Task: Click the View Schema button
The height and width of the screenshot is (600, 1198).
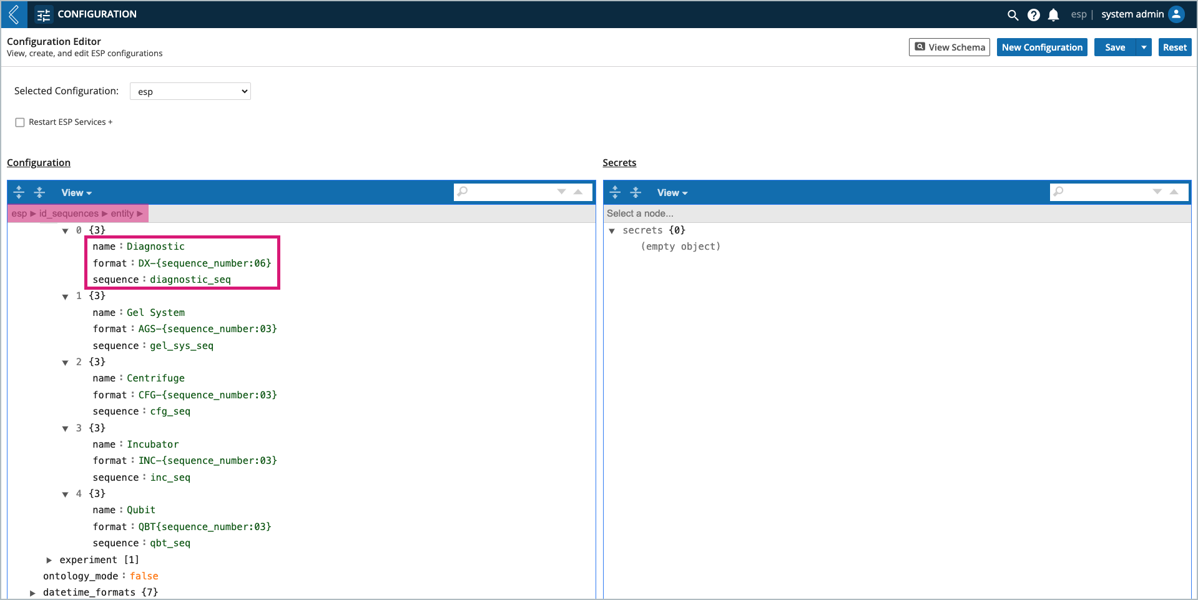Action: 950,47
